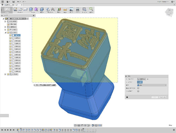
Task: Select the highlighted body row in browser
Action: [16, 35]
